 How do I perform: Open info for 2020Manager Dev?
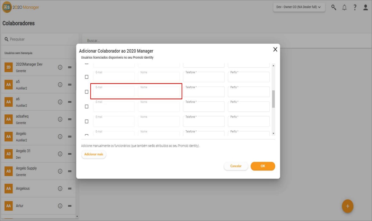coord(60,67)
